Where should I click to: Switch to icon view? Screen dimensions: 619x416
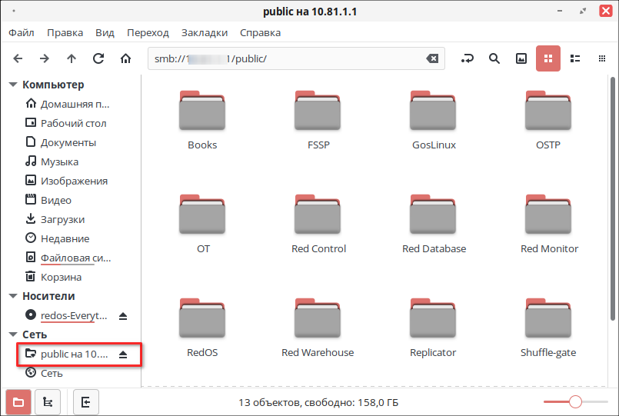(x=548, y=58)
